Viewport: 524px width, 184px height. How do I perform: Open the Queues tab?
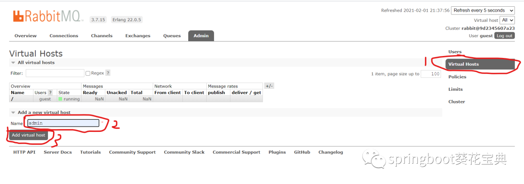click(172, 36)
